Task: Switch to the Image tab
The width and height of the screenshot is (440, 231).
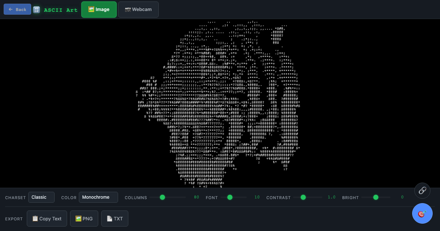Action: [99, 10]
